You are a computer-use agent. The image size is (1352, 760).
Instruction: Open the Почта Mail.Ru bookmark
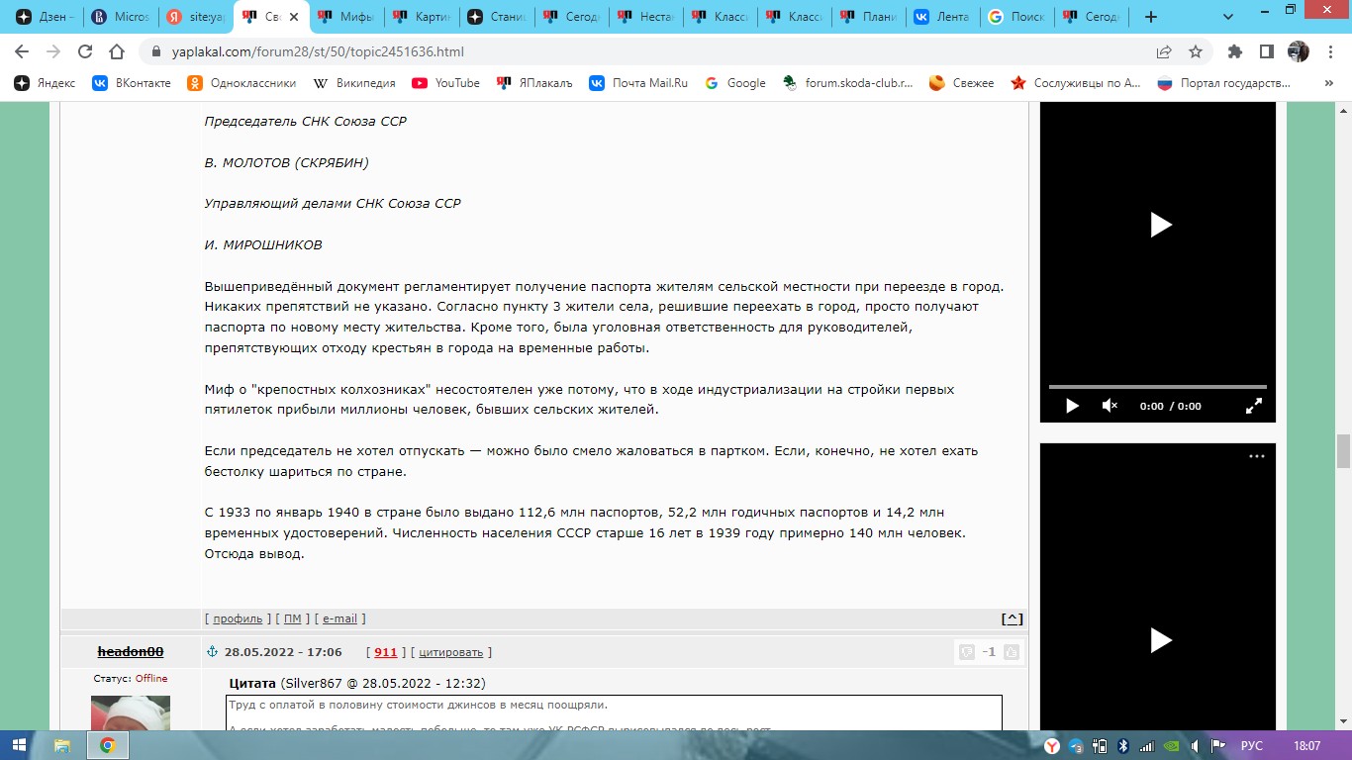(x=638, y=83)
